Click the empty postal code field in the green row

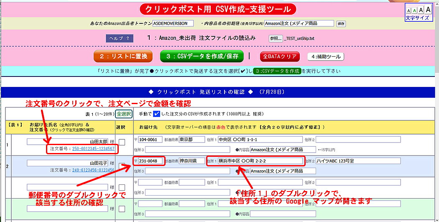(150, 204)
